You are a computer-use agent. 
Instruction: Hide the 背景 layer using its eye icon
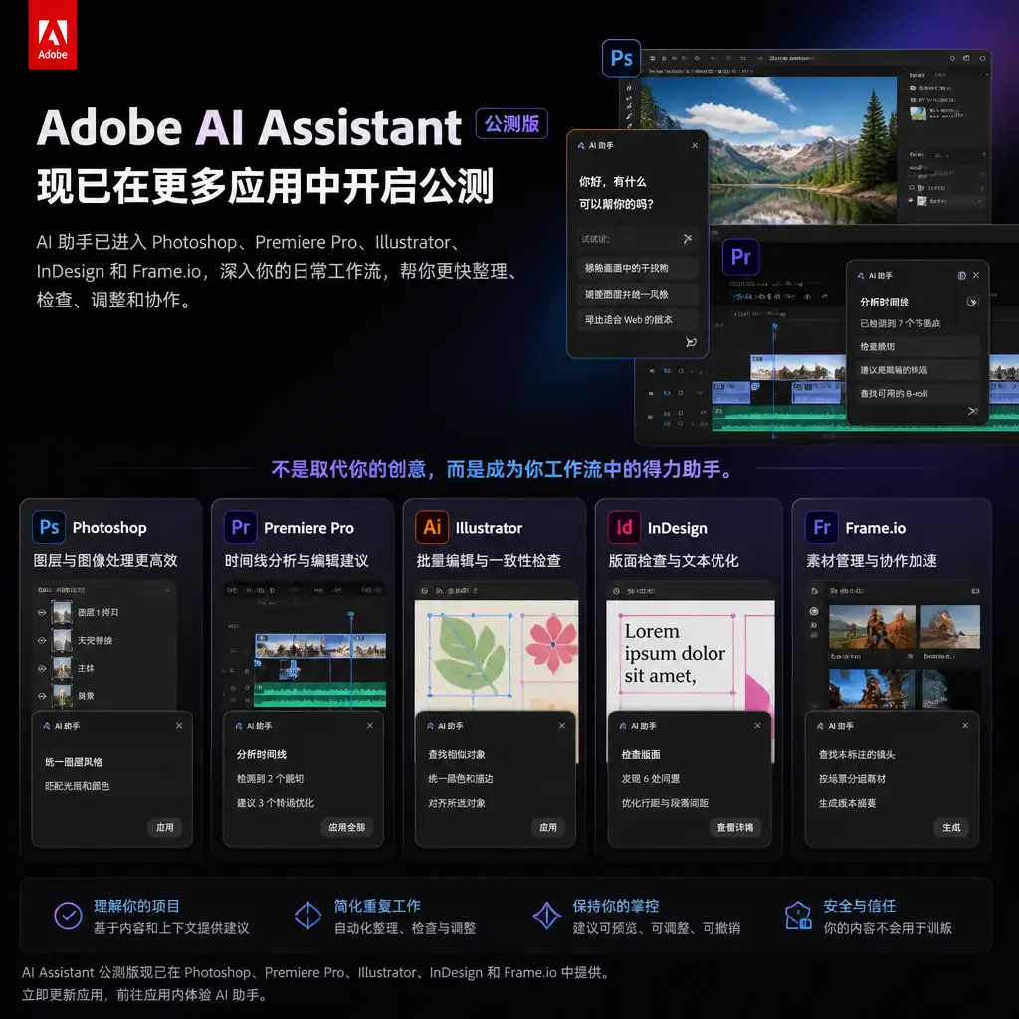(x=42, y=696)
